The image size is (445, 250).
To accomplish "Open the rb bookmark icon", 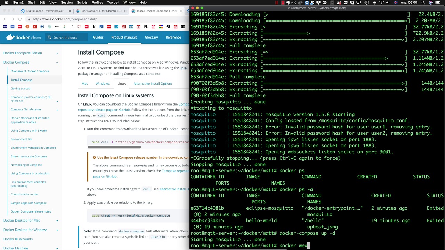I will [x=153, y=27].
